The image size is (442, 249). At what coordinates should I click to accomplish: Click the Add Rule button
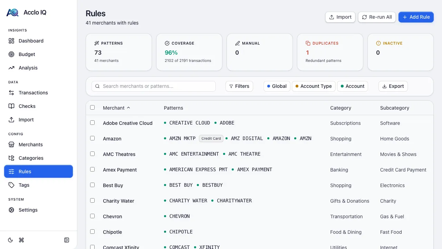tap(416, 17)
